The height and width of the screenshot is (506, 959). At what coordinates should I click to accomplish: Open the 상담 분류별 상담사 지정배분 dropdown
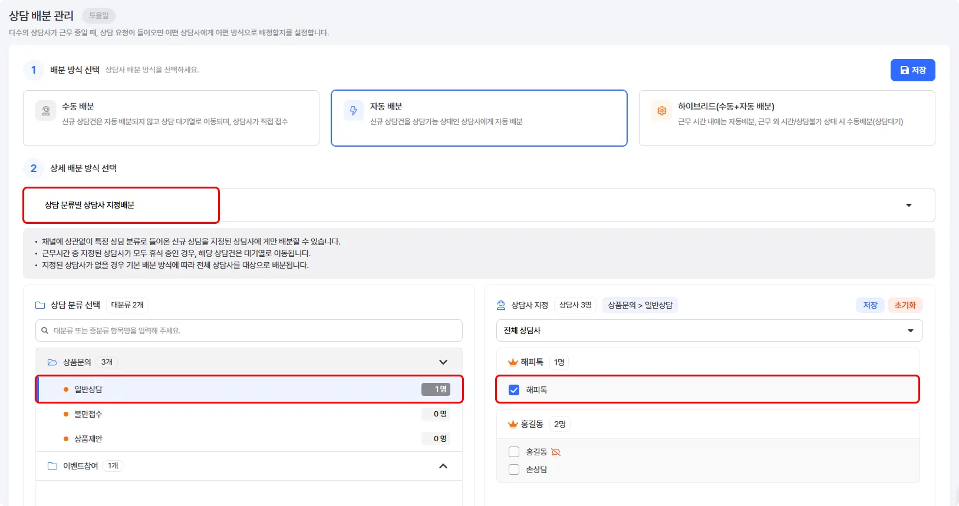[x=908, y=205]
